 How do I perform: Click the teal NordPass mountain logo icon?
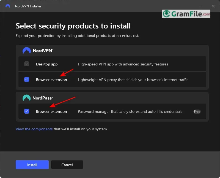click(26, 98)
